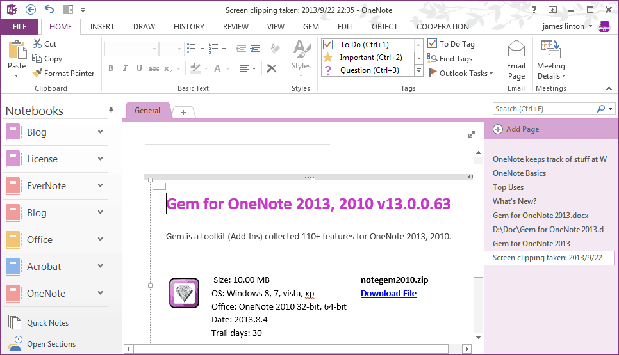The width and height of the screenshot is (619, 355).
Task: Click the Cut scissors icon
Action: [x=37, y=43]
